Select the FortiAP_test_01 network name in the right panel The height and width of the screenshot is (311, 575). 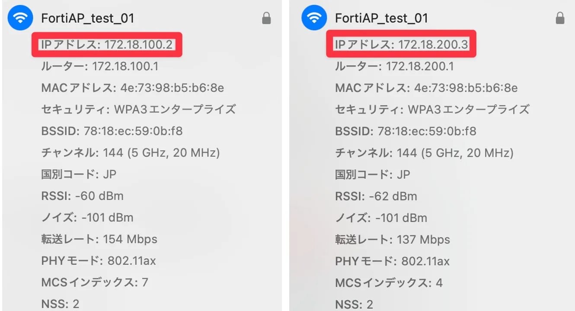(381, 19)
